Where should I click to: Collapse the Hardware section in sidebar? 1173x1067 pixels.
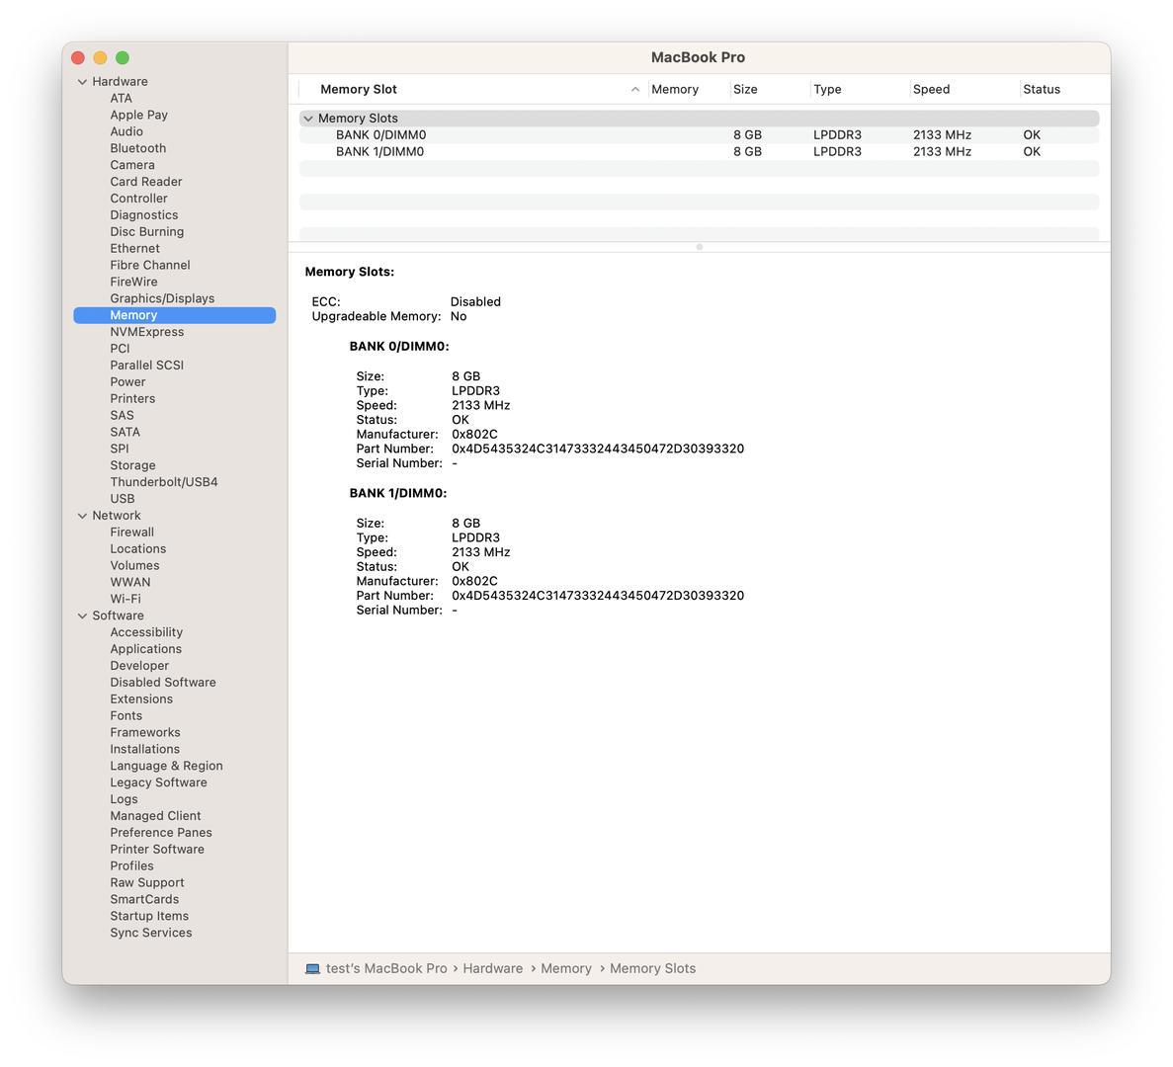82,81
